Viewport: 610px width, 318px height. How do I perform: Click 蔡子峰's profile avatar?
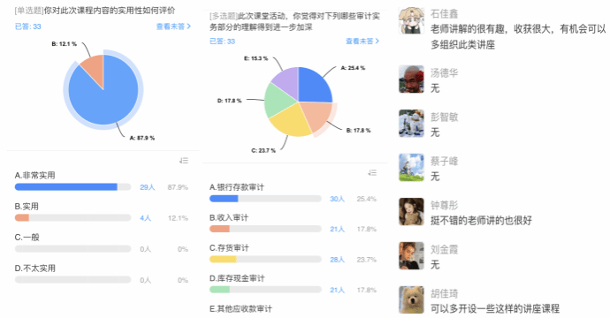(x=411, y=168)
